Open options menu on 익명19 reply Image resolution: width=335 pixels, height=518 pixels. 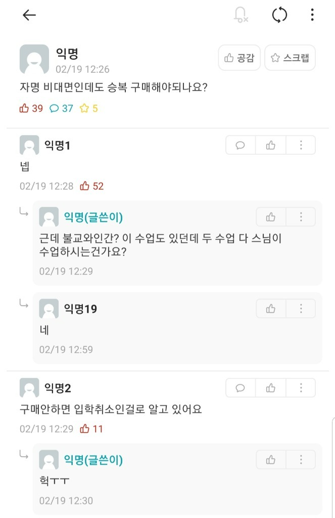coord(301,309)
